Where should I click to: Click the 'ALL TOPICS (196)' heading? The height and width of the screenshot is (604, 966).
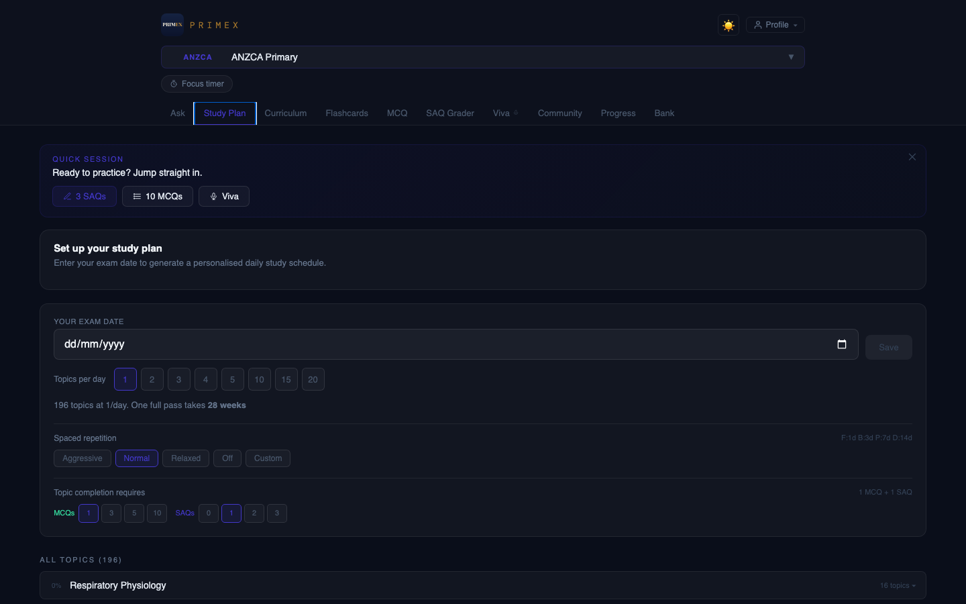pyautogui.click(x=80, y=560)
